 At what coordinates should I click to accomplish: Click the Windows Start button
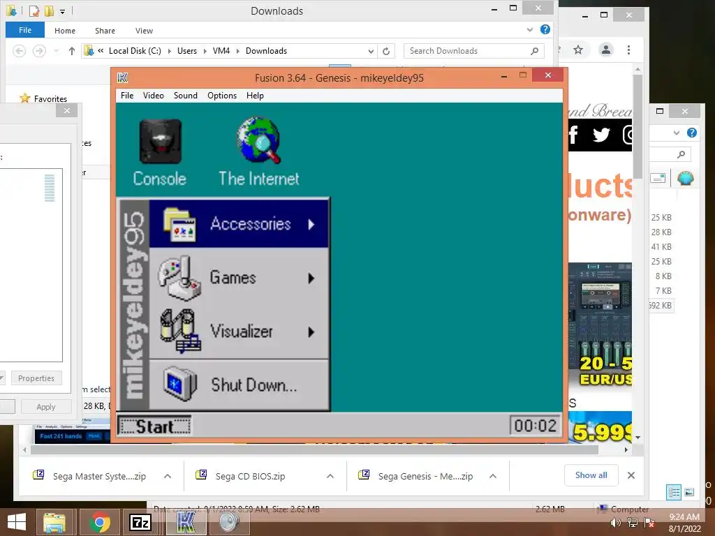pyautogui.click(x=17, y=522)
